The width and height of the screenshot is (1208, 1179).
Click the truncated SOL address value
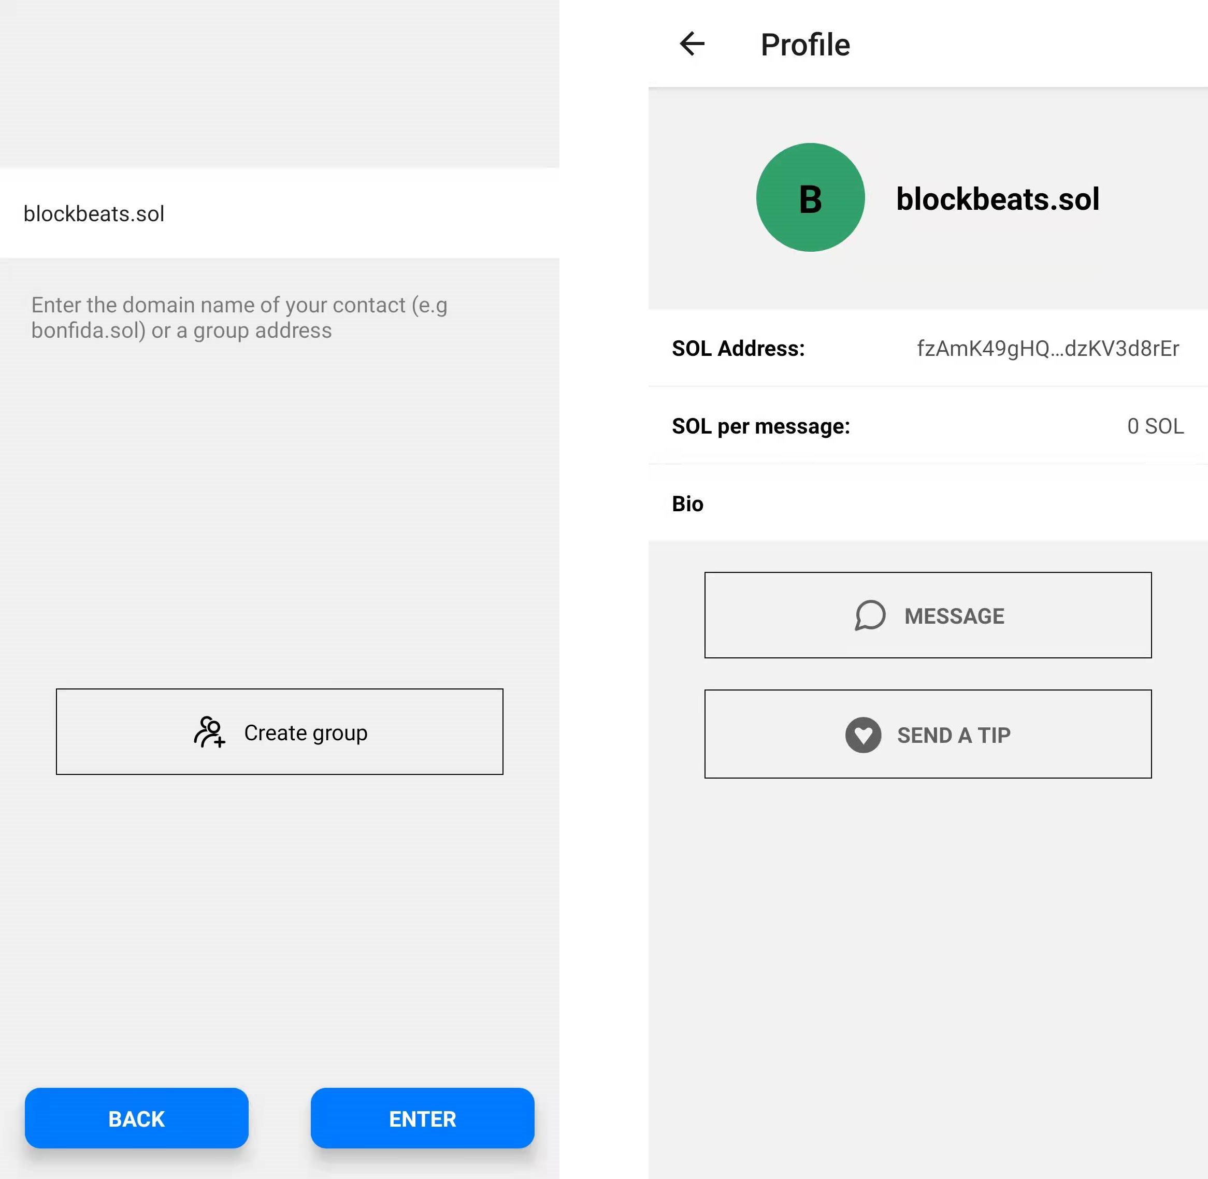[1047, 349]
